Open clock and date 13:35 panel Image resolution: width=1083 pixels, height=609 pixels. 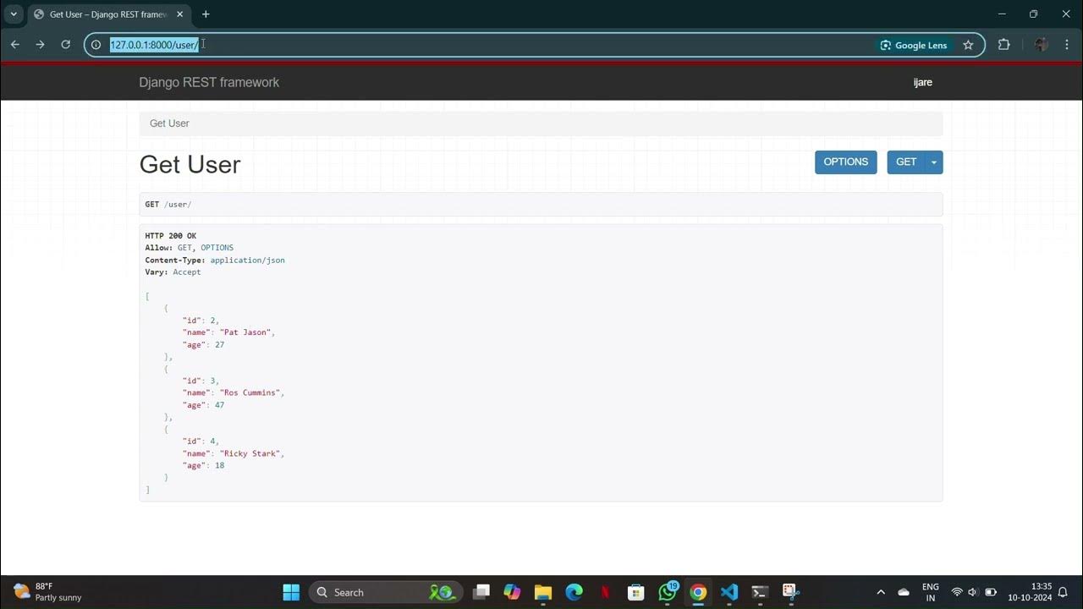pyautogui.click(x=1030, y=592)
